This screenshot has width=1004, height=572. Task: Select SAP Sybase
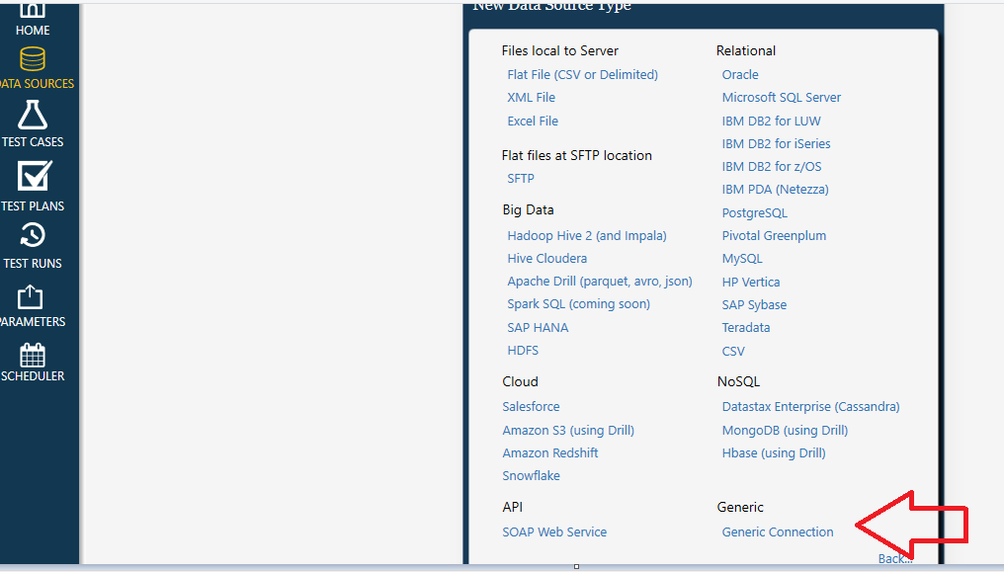754,305
